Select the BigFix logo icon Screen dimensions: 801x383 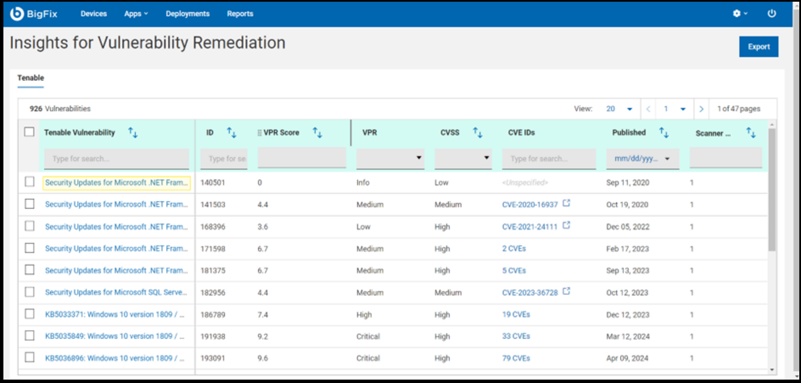pos(16,13)
